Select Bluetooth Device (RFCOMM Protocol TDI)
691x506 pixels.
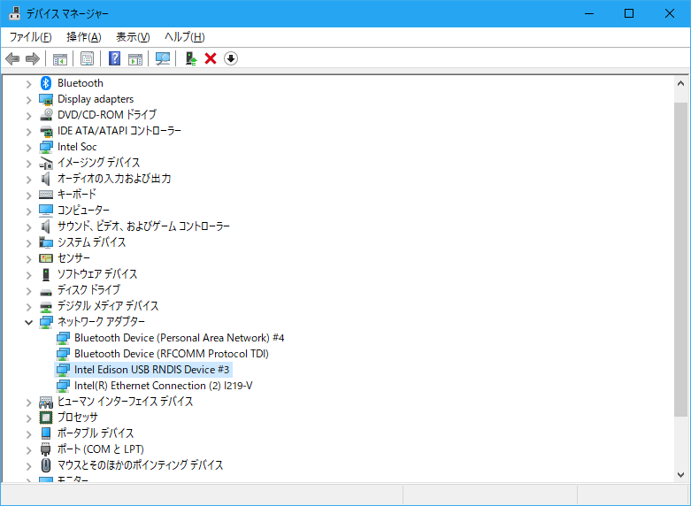(x=171, y=354)
